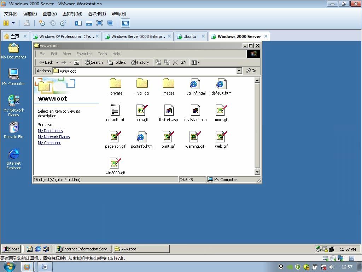The height and width of the screenshot is (272, 362).
Task: Click the Copy To folder icon
Action: [x=167, y=62]
